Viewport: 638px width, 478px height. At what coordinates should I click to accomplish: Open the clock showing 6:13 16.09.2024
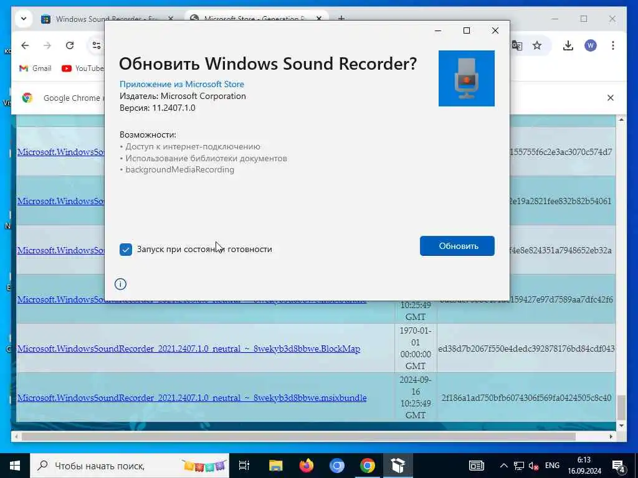[x=584, y=466]
